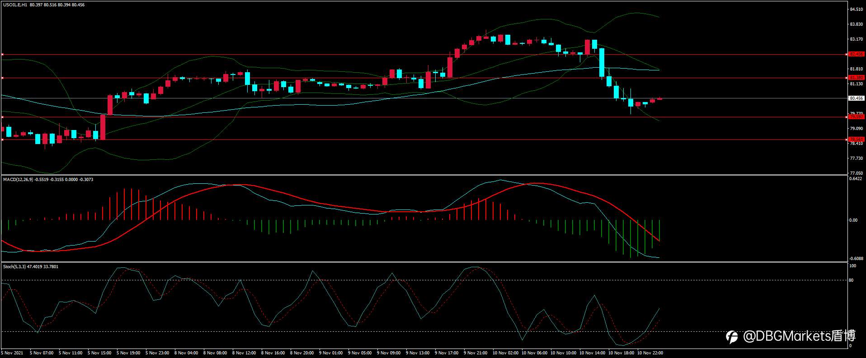Click the 8 Nov 12:00 time label
The height and width of the screenshot is (358, 866).
[244, 353]
